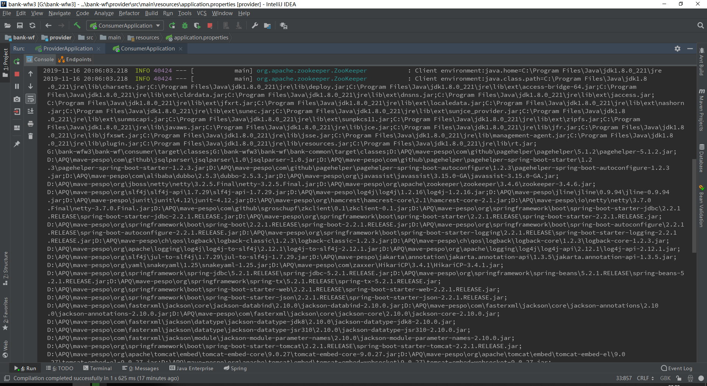Open the File menu
707x386 pixels.
7,13
